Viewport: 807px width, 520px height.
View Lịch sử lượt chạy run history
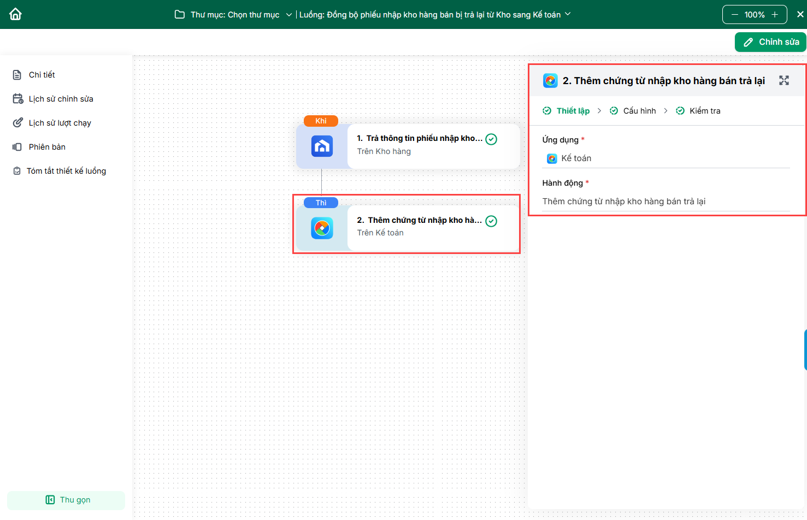60,123
